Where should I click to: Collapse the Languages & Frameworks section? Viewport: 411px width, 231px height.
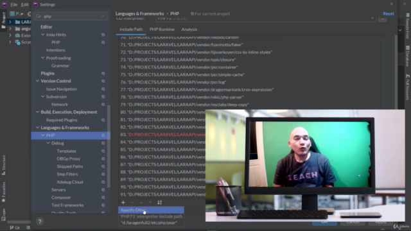[37, 128]
